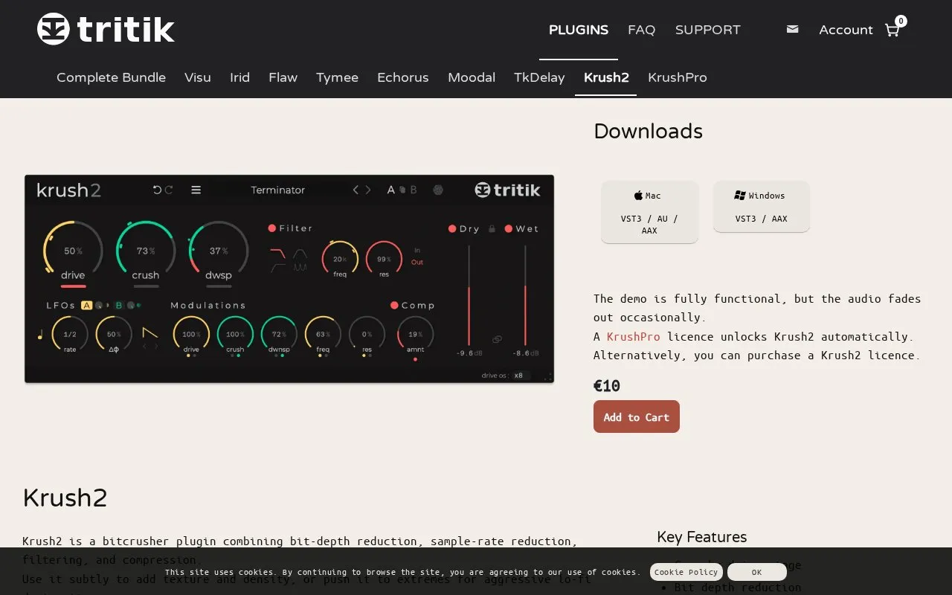The width and height of the screenshot is (952, 595).
Task: Open the Complete Bundle tab
Action: point(111,77)
